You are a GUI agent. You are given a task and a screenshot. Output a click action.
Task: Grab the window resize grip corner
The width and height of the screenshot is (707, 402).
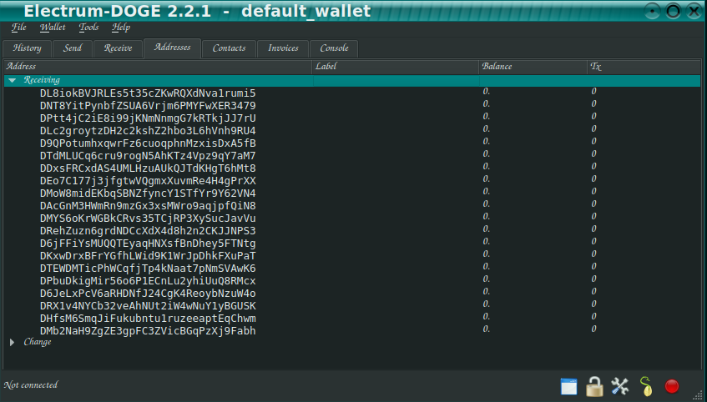tap(699, 395)
